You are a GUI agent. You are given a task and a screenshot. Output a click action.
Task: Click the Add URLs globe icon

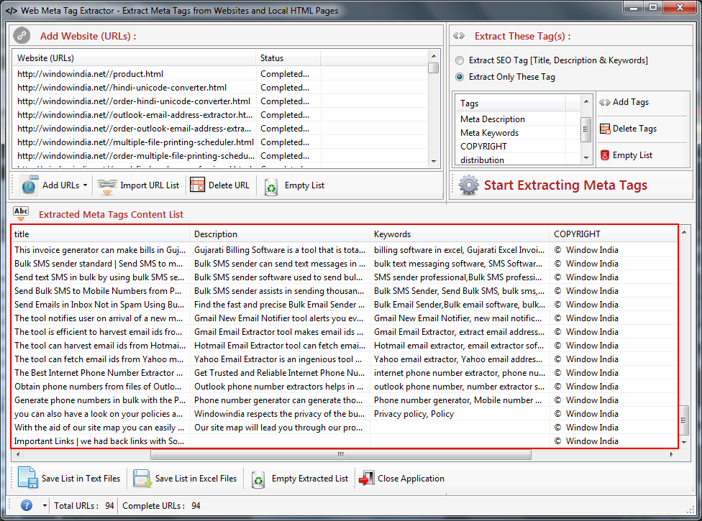pos(29,185)
